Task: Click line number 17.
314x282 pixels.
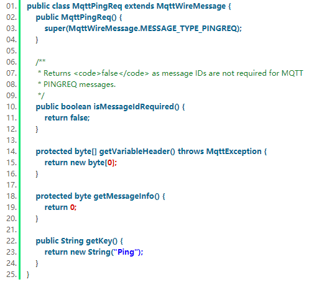Action: pyautogui.click(x=11, y=185)
